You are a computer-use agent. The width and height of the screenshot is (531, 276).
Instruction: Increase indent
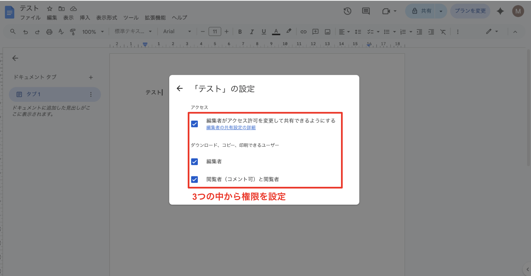click(x=431, y=32)
